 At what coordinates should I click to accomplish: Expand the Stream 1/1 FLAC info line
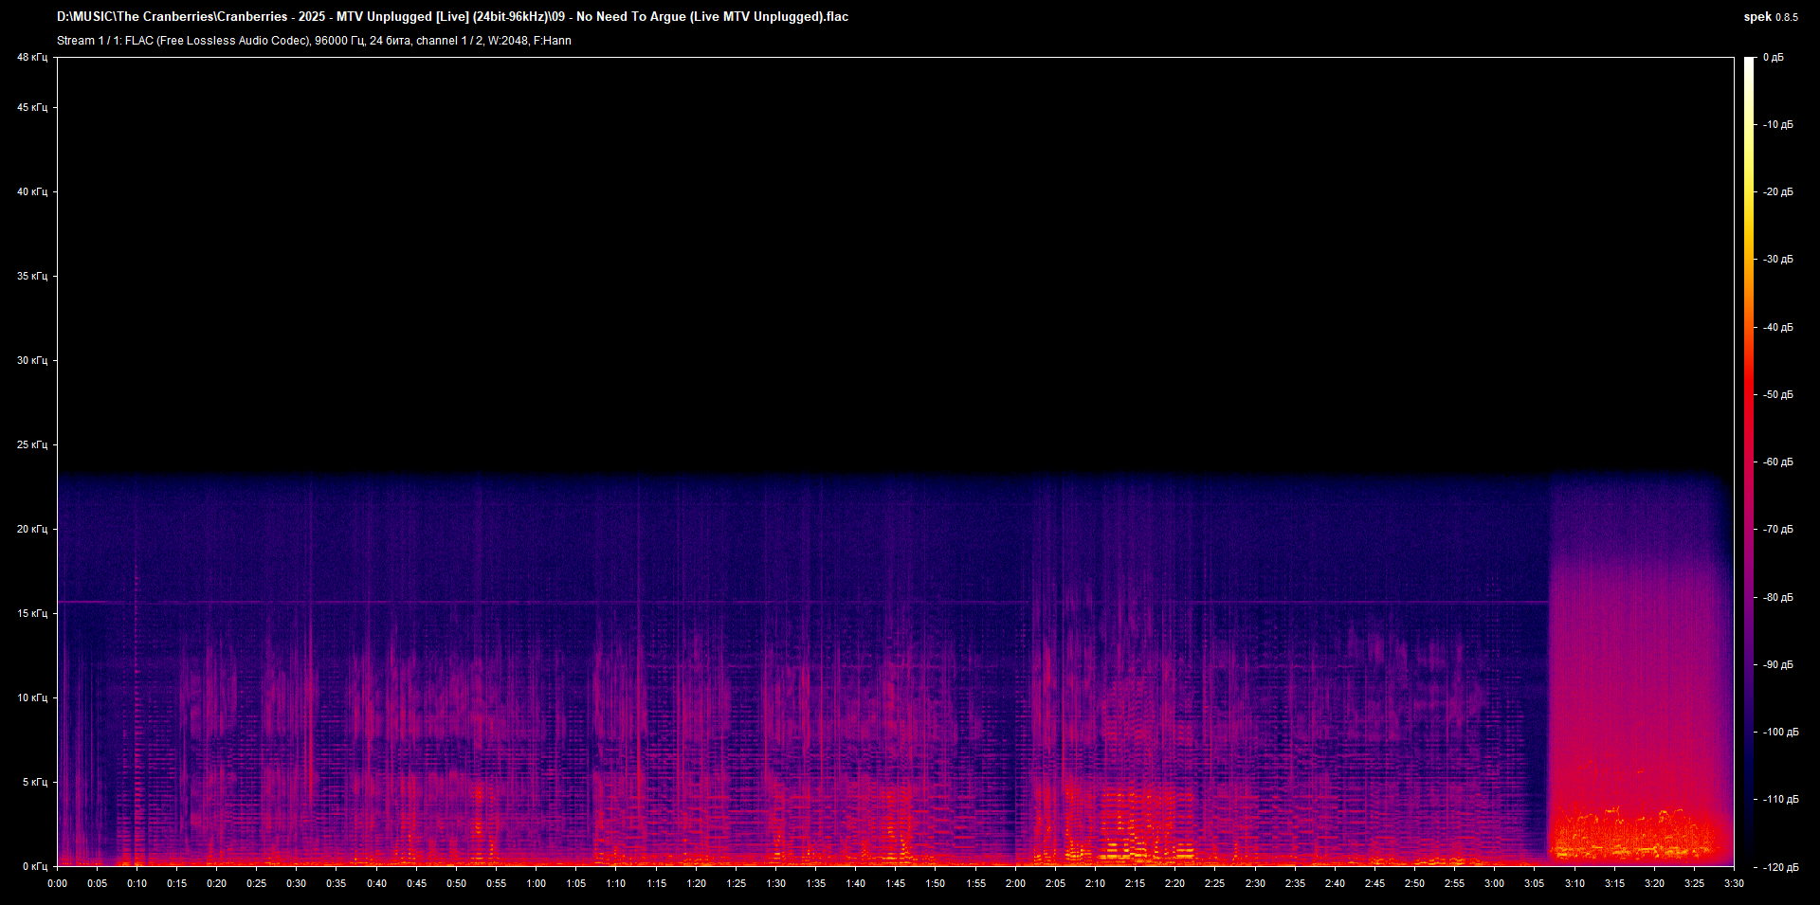tap(190, 41)
